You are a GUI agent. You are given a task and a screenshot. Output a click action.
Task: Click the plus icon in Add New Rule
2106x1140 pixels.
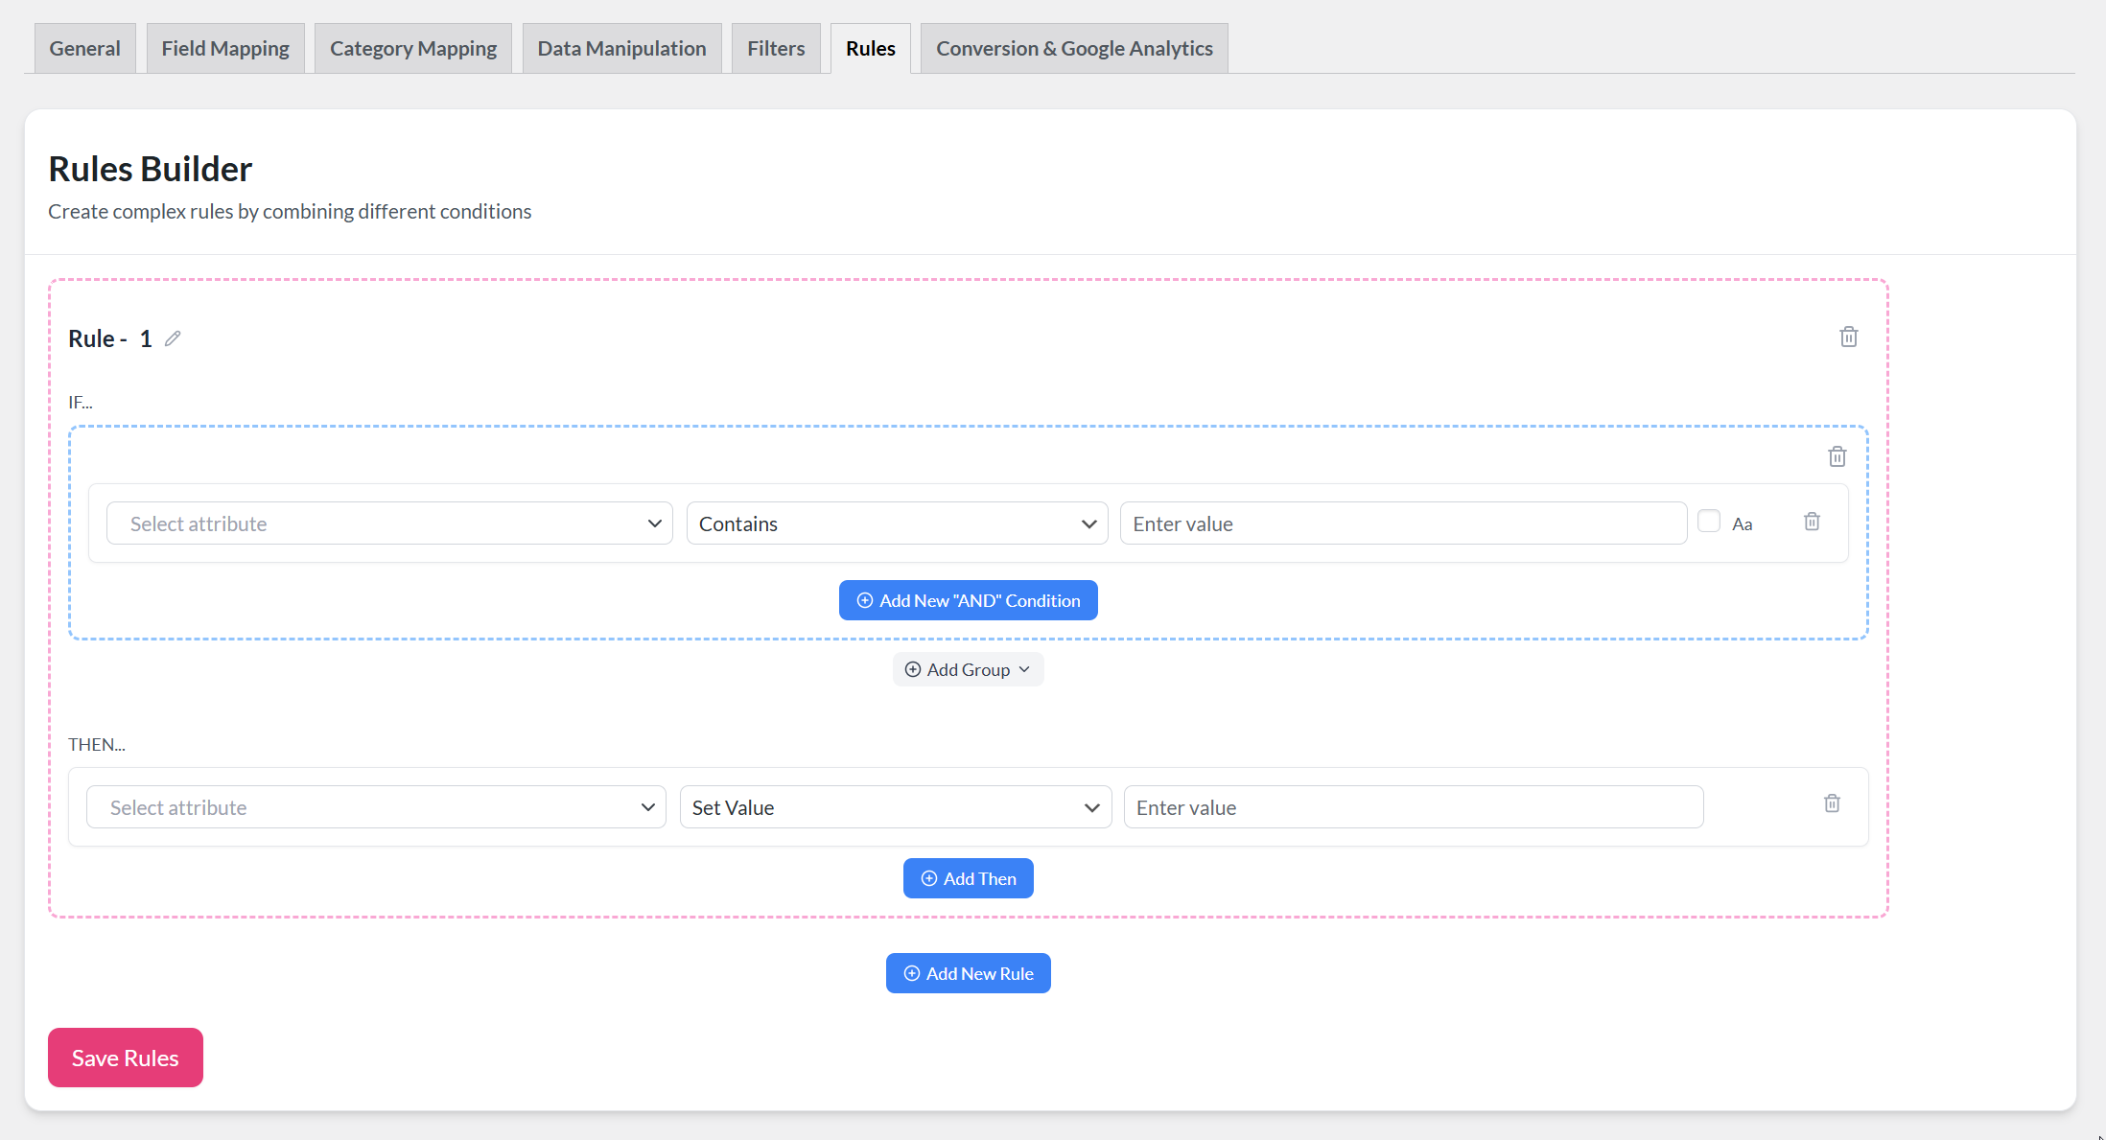[911, 973]
